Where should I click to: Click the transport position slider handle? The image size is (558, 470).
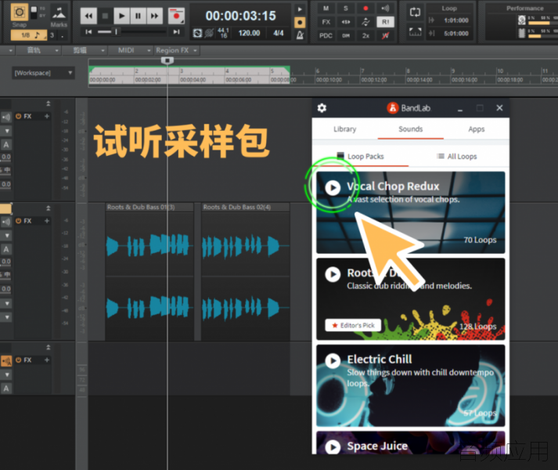[x=116, y=32]
